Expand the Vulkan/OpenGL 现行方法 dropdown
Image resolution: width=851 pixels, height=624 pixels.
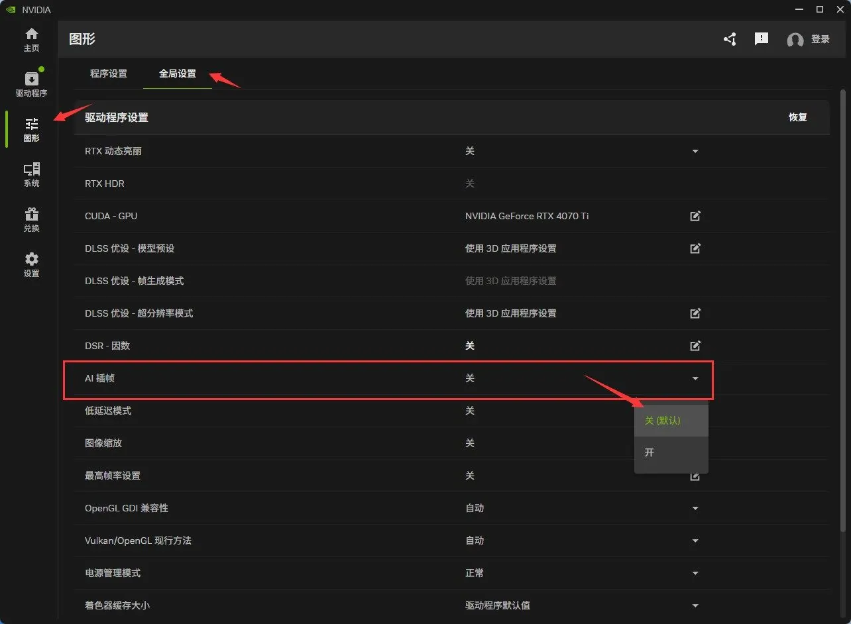pos(695,541)
